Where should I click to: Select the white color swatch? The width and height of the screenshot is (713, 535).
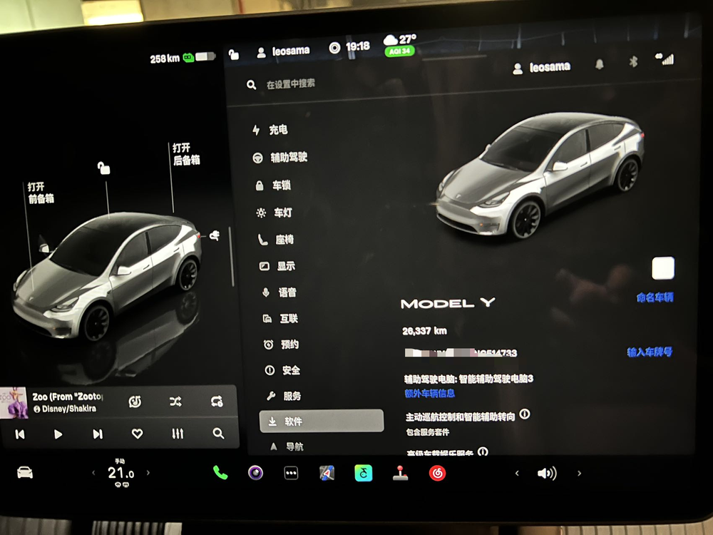point(663,267)
